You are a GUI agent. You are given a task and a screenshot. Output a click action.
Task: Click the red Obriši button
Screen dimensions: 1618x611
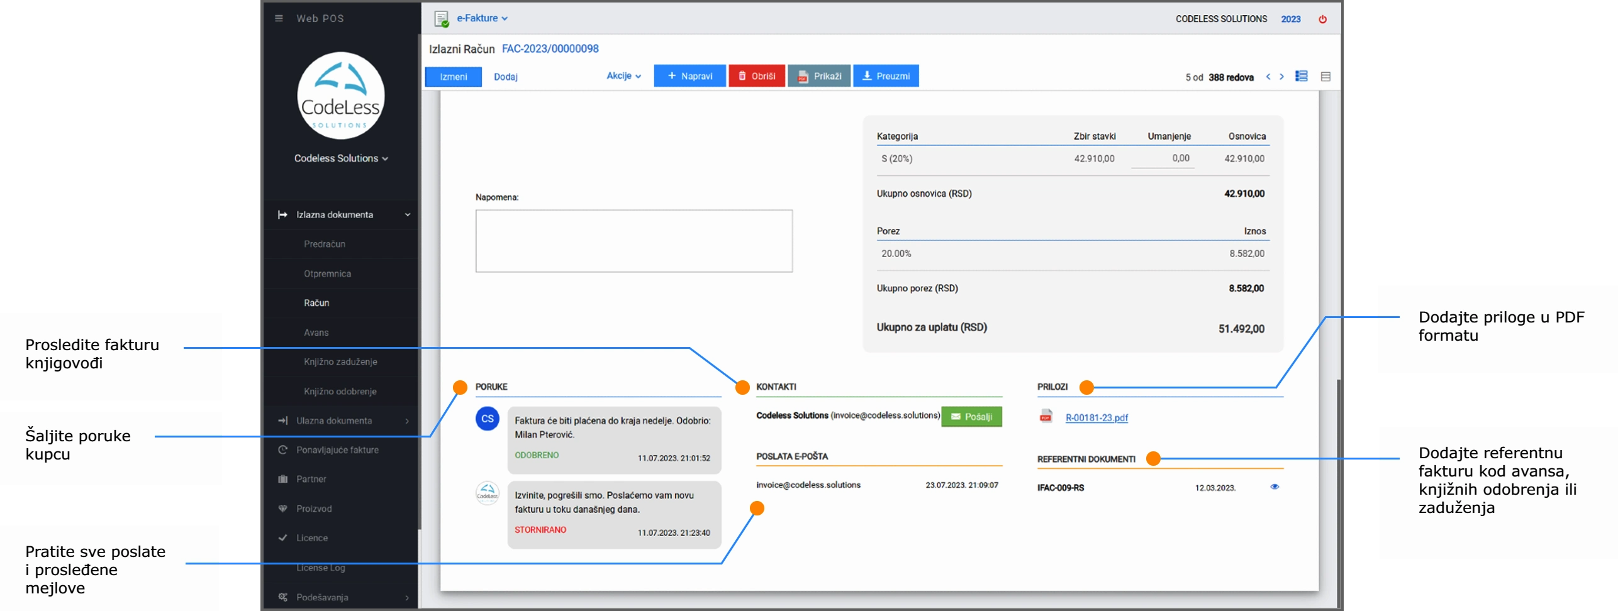coord(757,76)
